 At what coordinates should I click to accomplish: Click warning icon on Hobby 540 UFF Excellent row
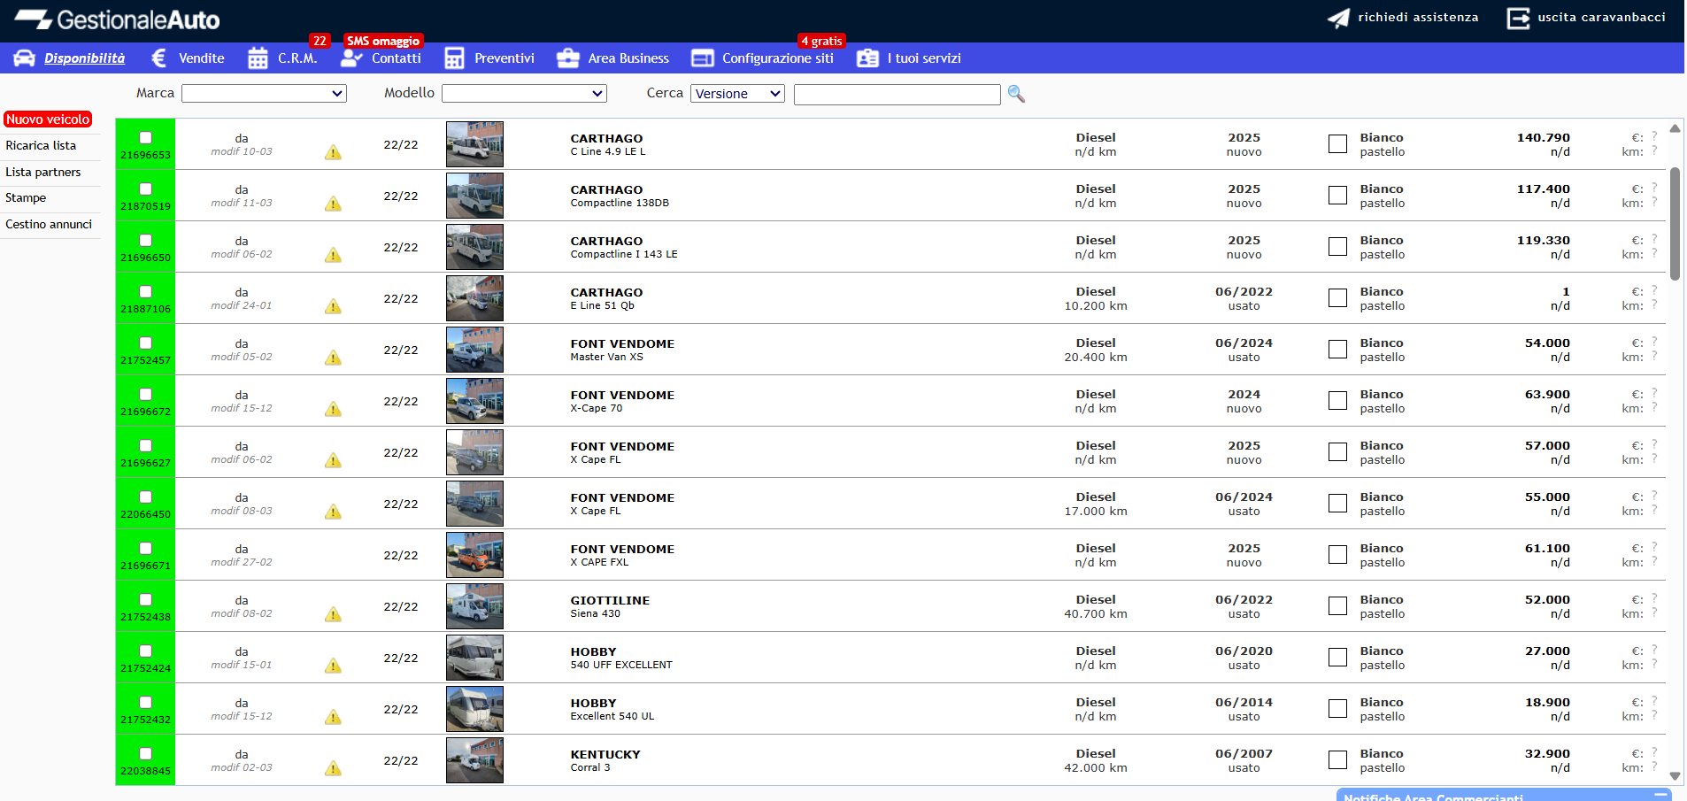[333, 666]
